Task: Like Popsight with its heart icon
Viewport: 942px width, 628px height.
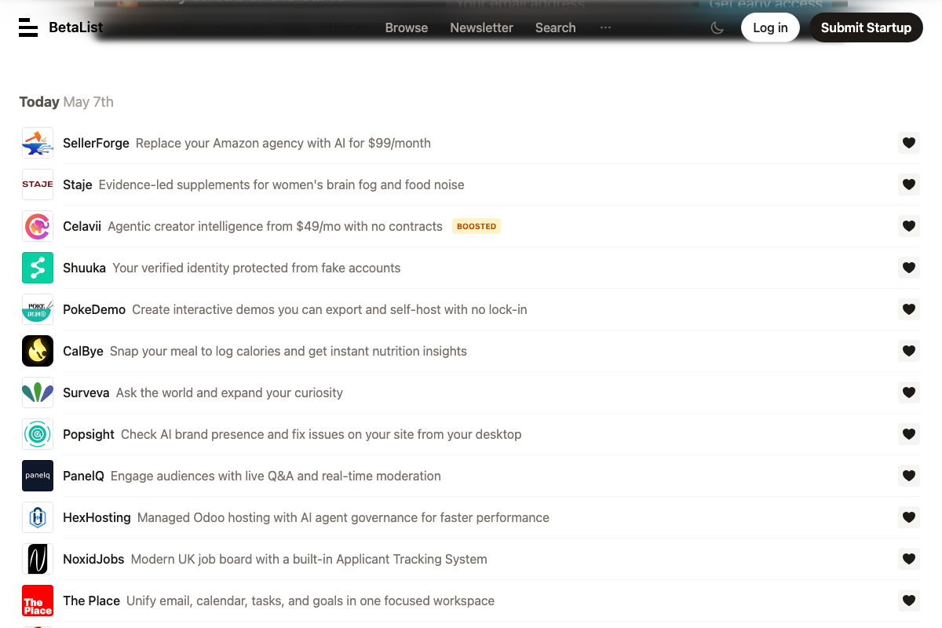Action: point(909,434)
